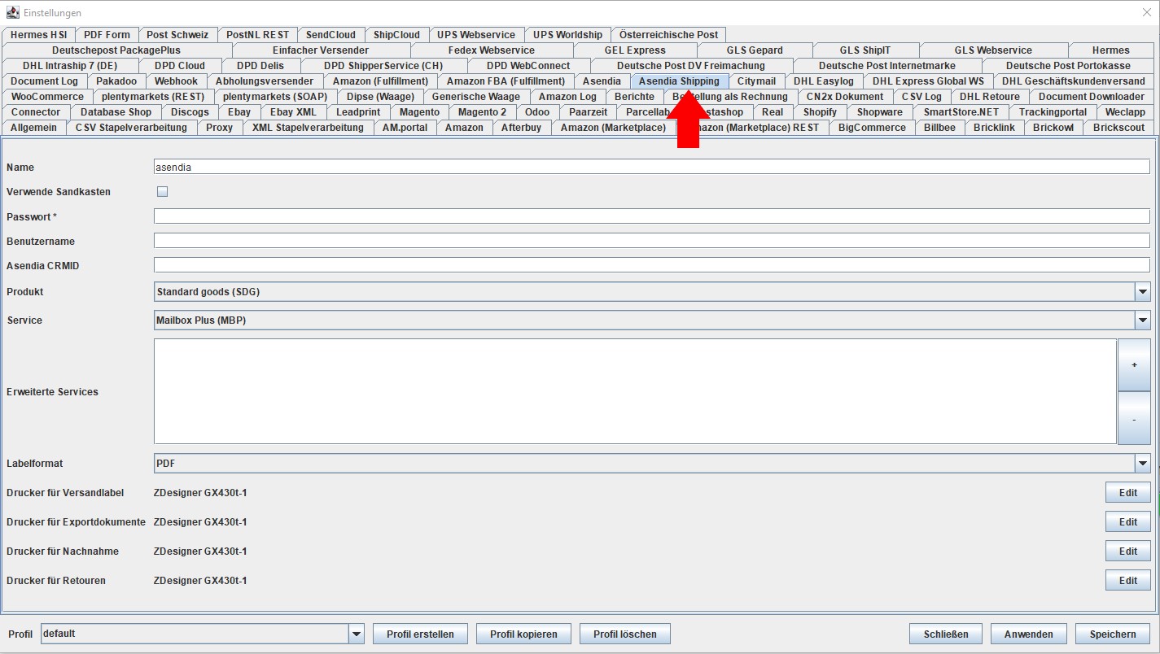Switch to the Ebay XML tab
Image resolution: width=1160 pixels, height=654 pixels.
[293, 112]
